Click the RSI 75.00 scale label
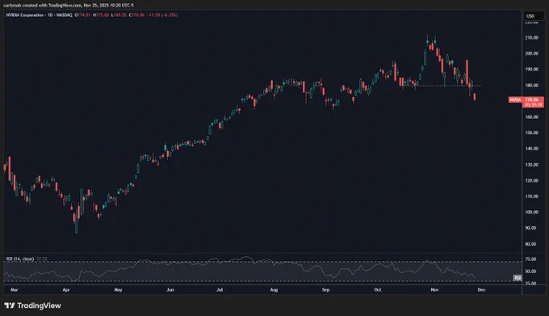 point(530,259)
